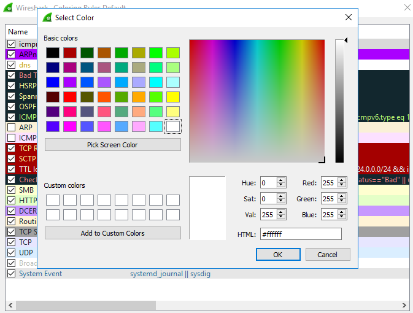The width and height of the screenshot is (413, 313).
Task: Select the cyan swatch in the third row
Action: tap(156, 82)
